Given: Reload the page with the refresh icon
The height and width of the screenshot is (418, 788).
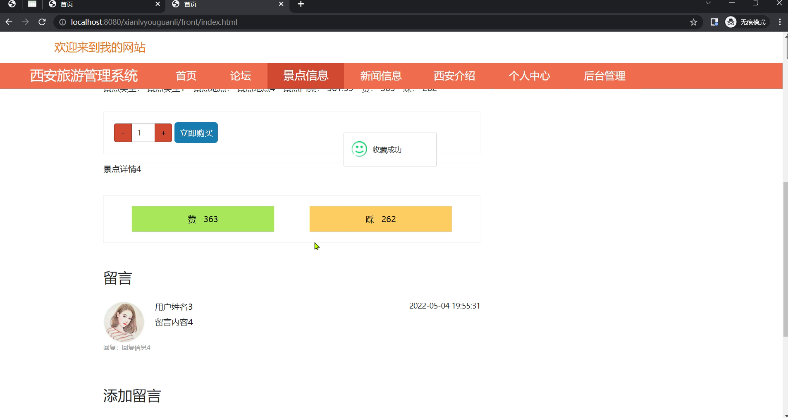Looking at the screenshot, I should 42,22.
